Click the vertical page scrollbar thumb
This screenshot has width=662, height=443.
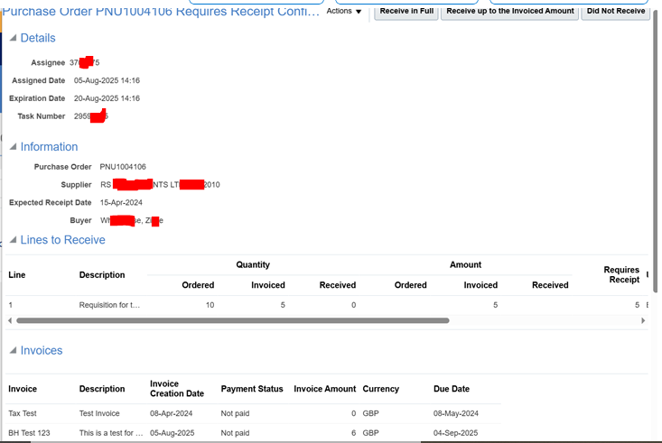656,152
